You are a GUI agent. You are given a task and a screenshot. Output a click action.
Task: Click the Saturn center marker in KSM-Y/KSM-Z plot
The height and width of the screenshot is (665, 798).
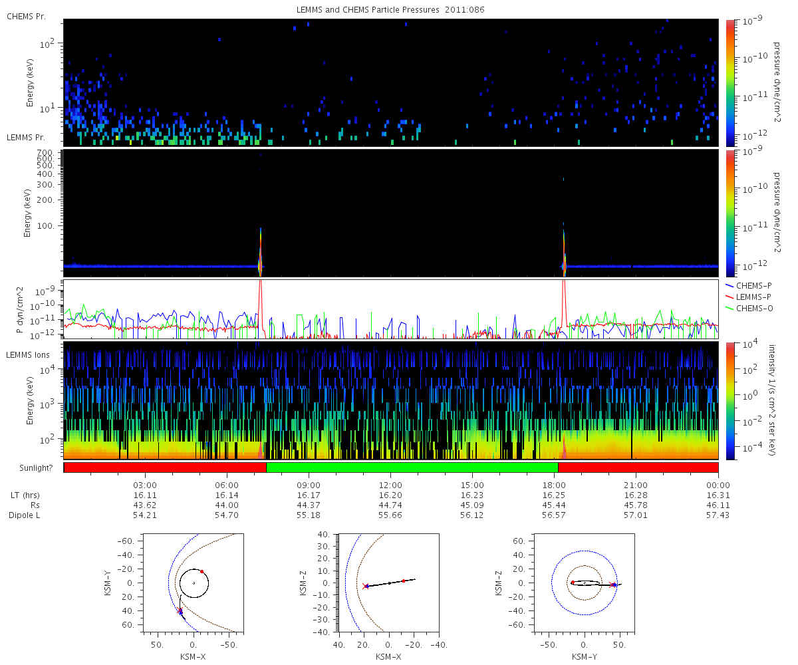(585, 583)
